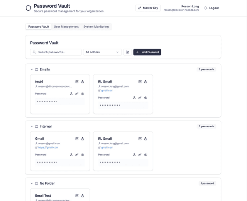Click key icon on Internal RL Gmail card
This screenshot has width=247, height=201.
tap(140, 155)
